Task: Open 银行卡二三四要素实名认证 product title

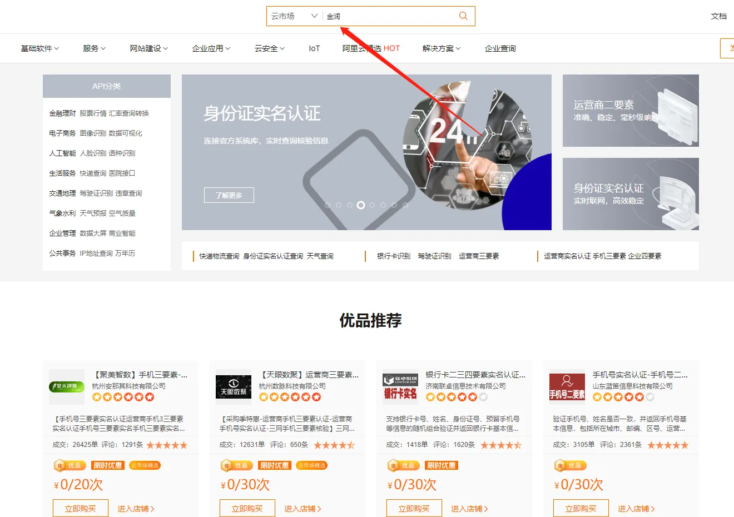Action: click(475, 375)
